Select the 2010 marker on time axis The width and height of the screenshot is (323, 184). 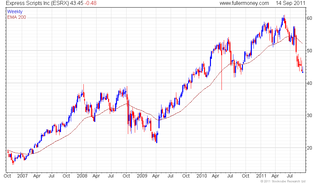201,176
